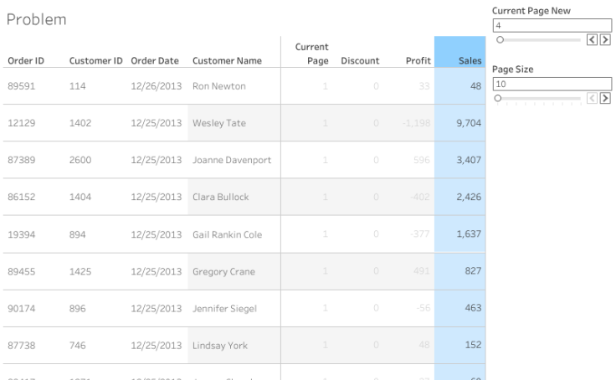Click the 9,704 sales value cell

[466, 123]
